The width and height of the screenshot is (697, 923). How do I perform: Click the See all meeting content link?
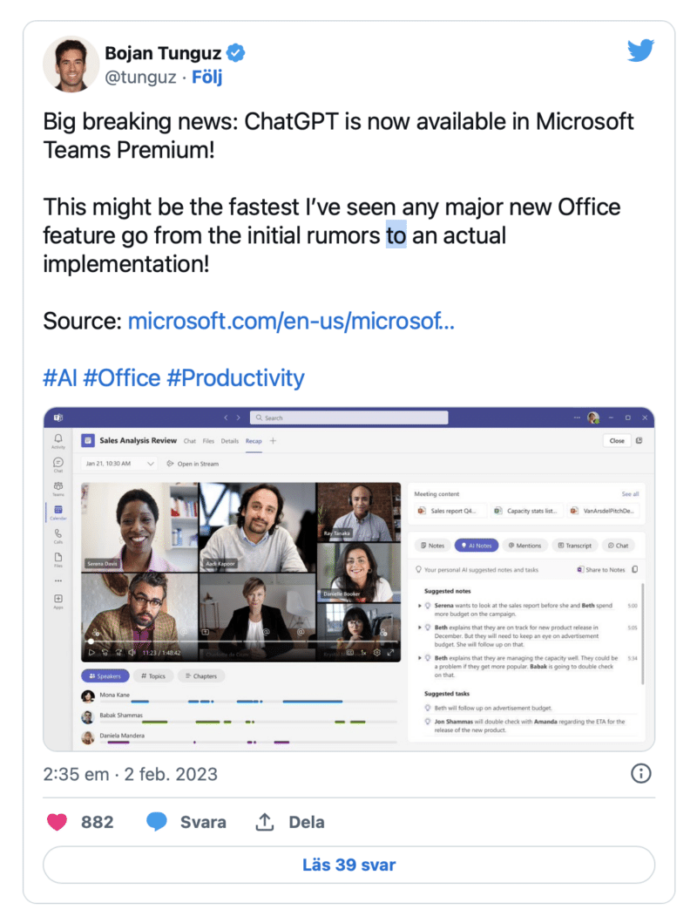[x=630, y=494]
